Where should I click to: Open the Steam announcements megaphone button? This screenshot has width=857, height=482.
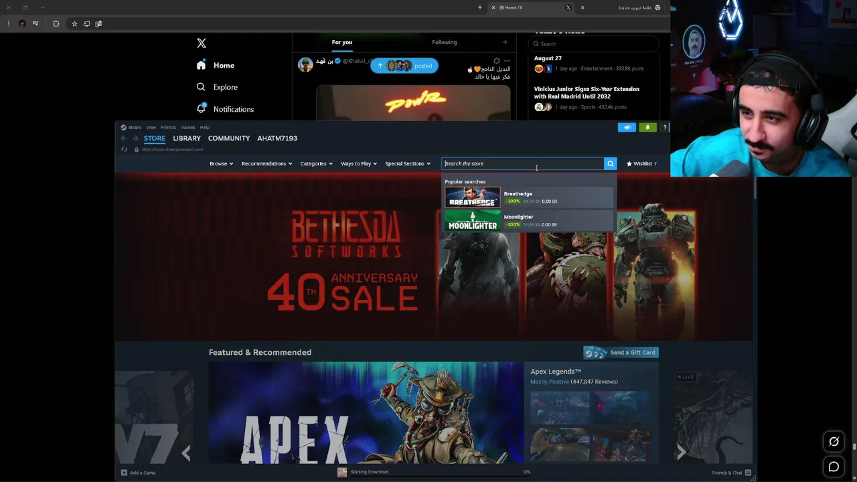(x=627, y=127)
